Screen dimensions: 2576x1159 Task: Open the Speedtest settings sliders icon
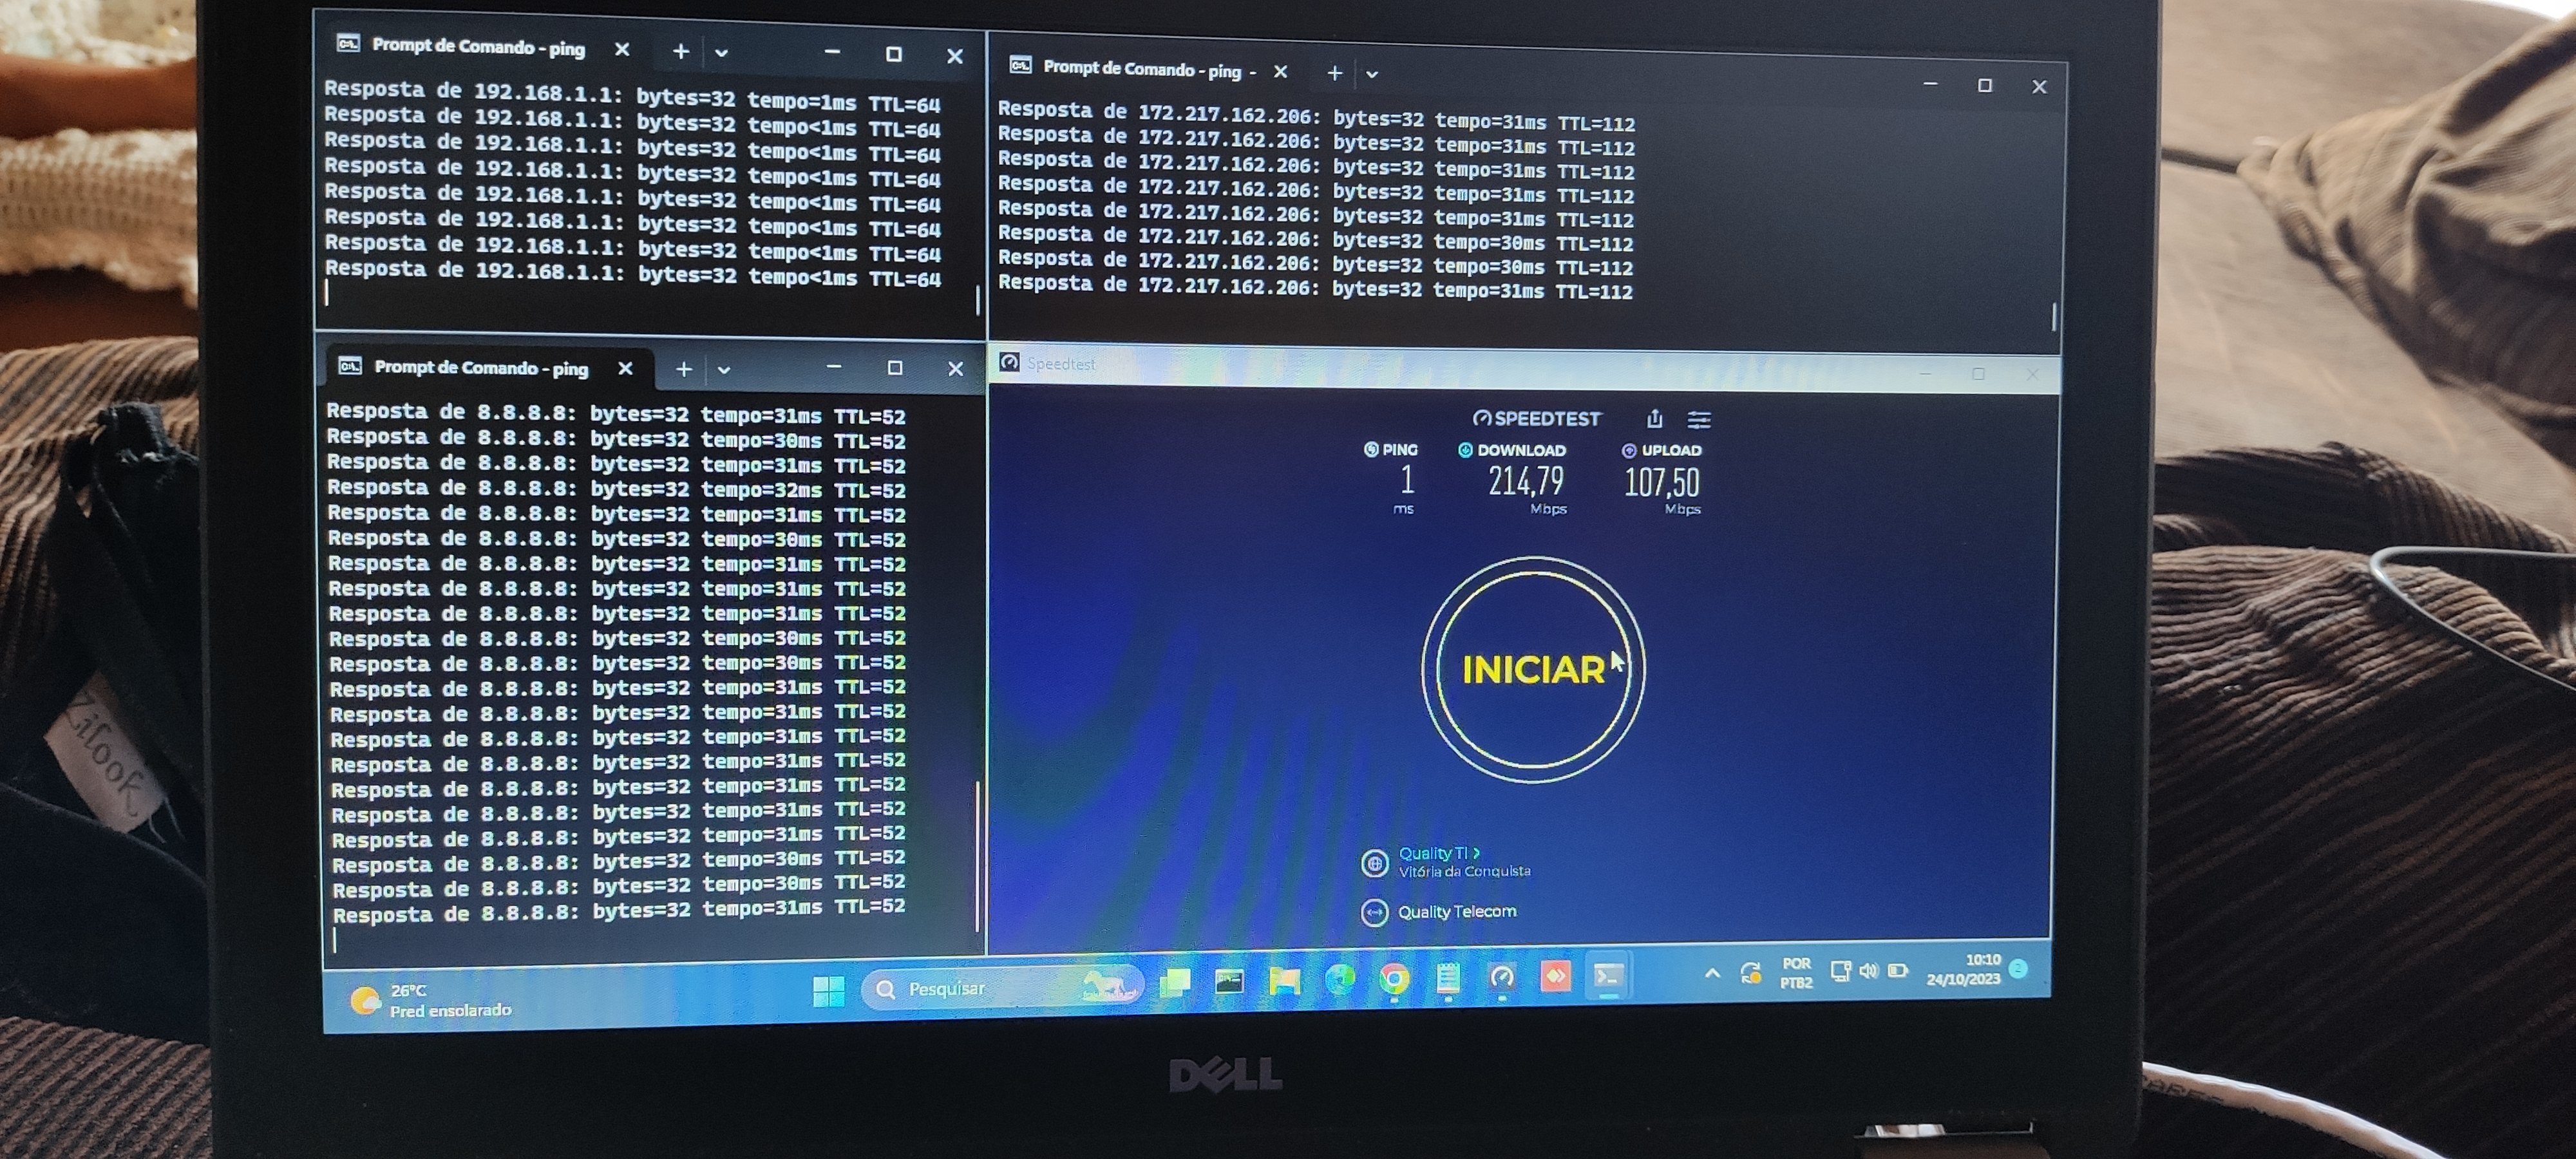(1699, 419)
